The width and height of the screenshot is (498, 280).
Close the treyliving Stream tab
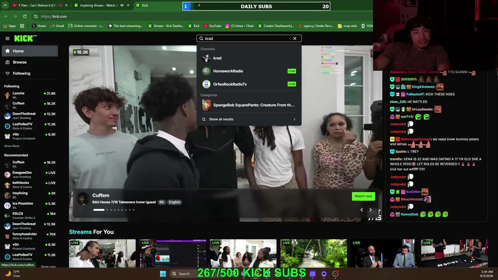point(128,5)
